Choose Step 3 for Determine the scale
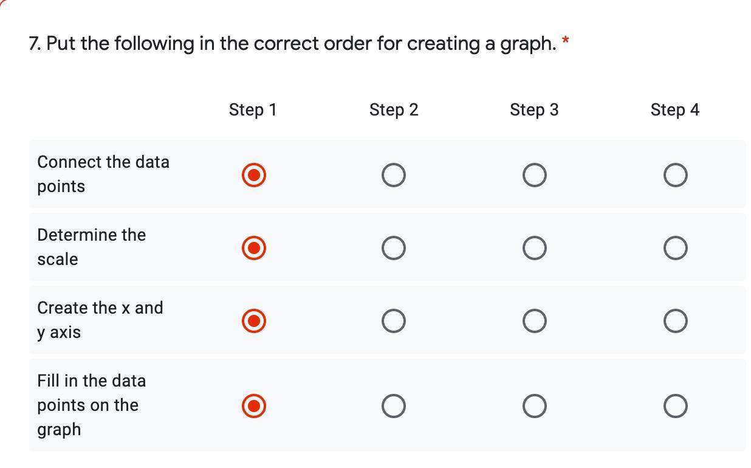Screen dimensions: 751x468 point(534,248)
